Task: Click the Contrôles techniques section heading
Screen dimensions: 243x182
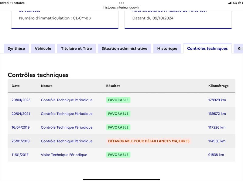Action: [x=38, y=75]
